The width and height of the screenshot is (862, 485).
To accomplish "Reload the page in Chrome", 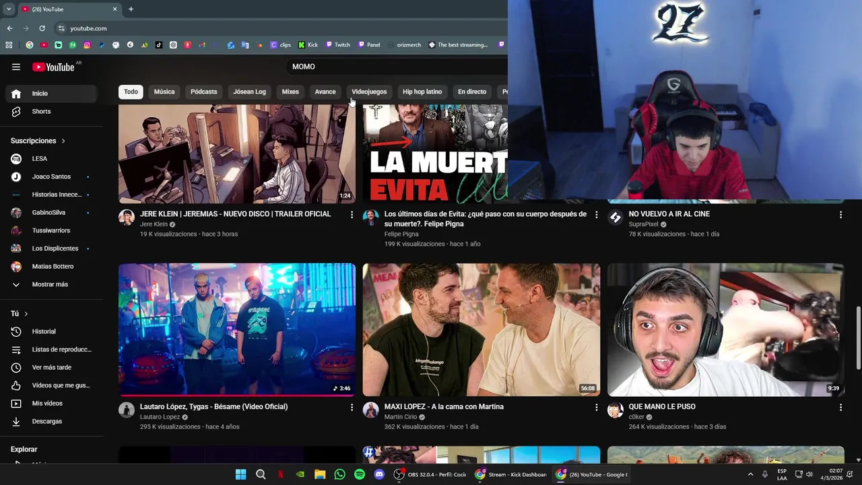I will coord(42,28).
